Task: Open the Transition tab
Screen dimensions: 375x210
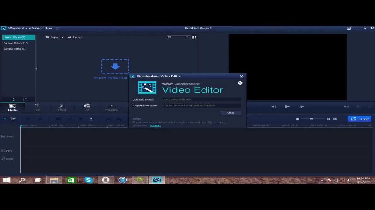Action: tap(112, 107)
